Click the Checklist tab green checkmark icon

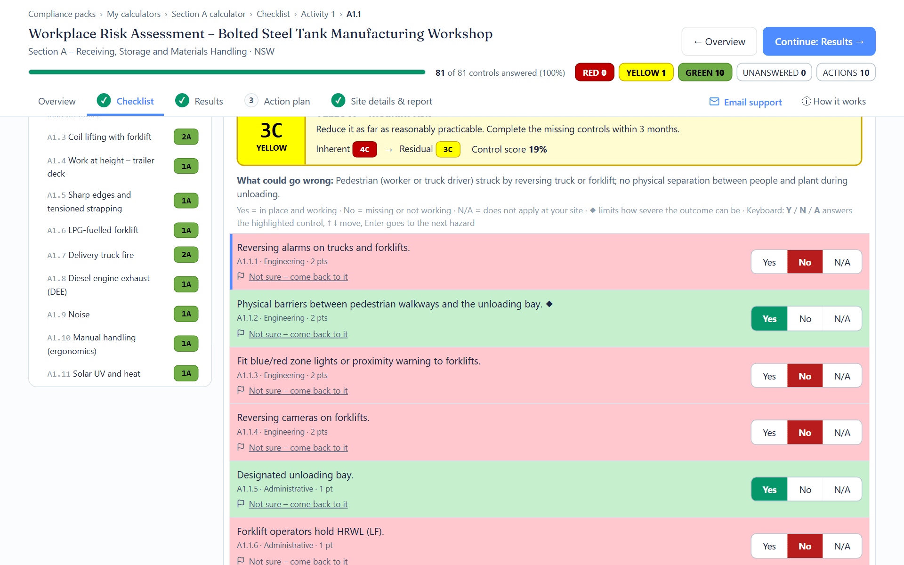[x=104, y=100]
